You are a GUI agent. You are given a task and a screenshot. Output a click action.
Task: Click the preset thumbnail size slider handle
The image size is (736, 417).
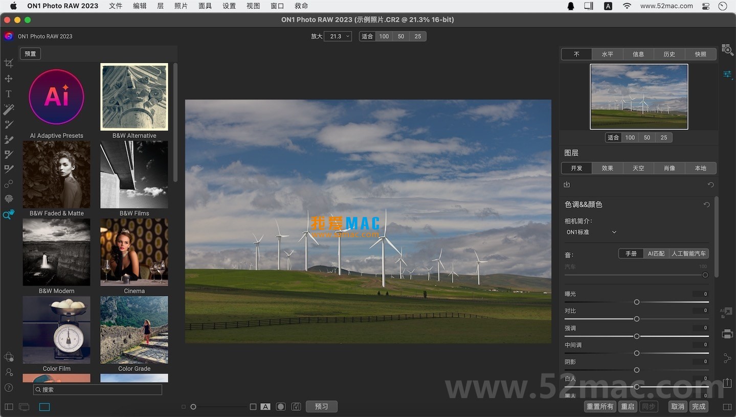point(193,407)
